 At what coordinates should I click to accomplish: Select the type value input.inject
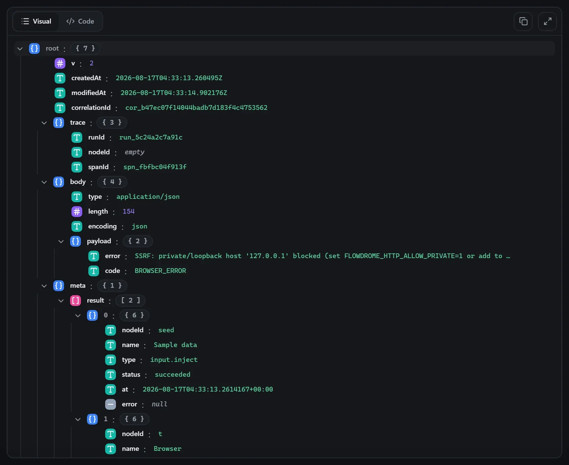click(174, 360)
